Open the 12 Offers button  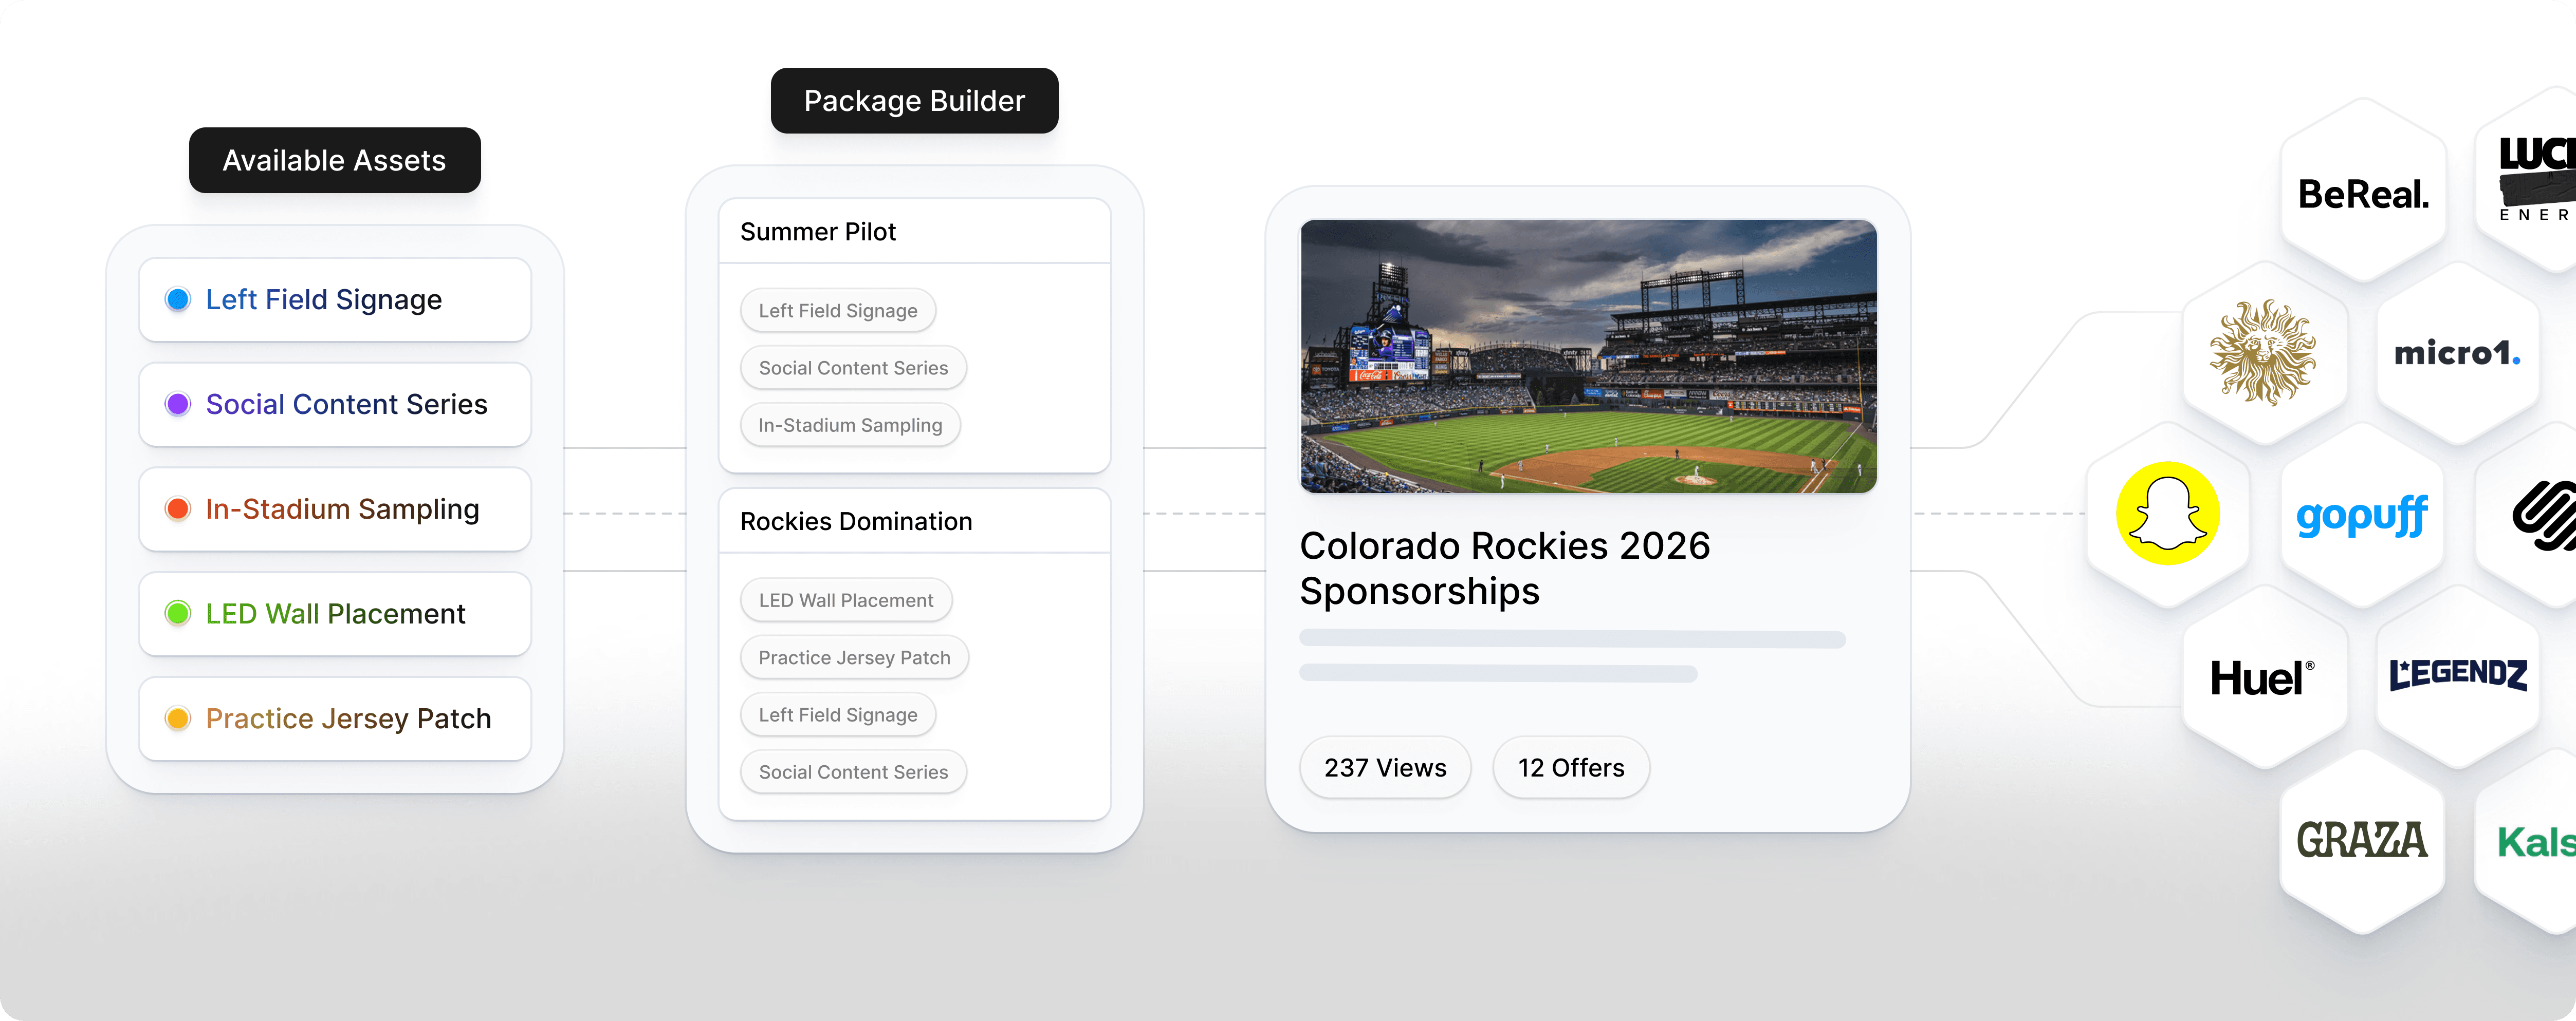coord(1571,767)
